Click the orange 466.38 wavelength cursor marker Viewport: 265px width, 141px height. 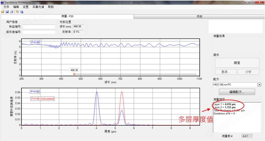point(74,74)
